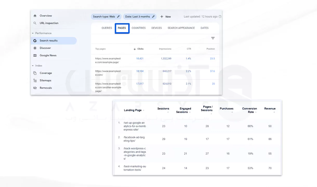Open the example-page URL row
The height and width of the screenshot is (187, 317).
(108, 60)
